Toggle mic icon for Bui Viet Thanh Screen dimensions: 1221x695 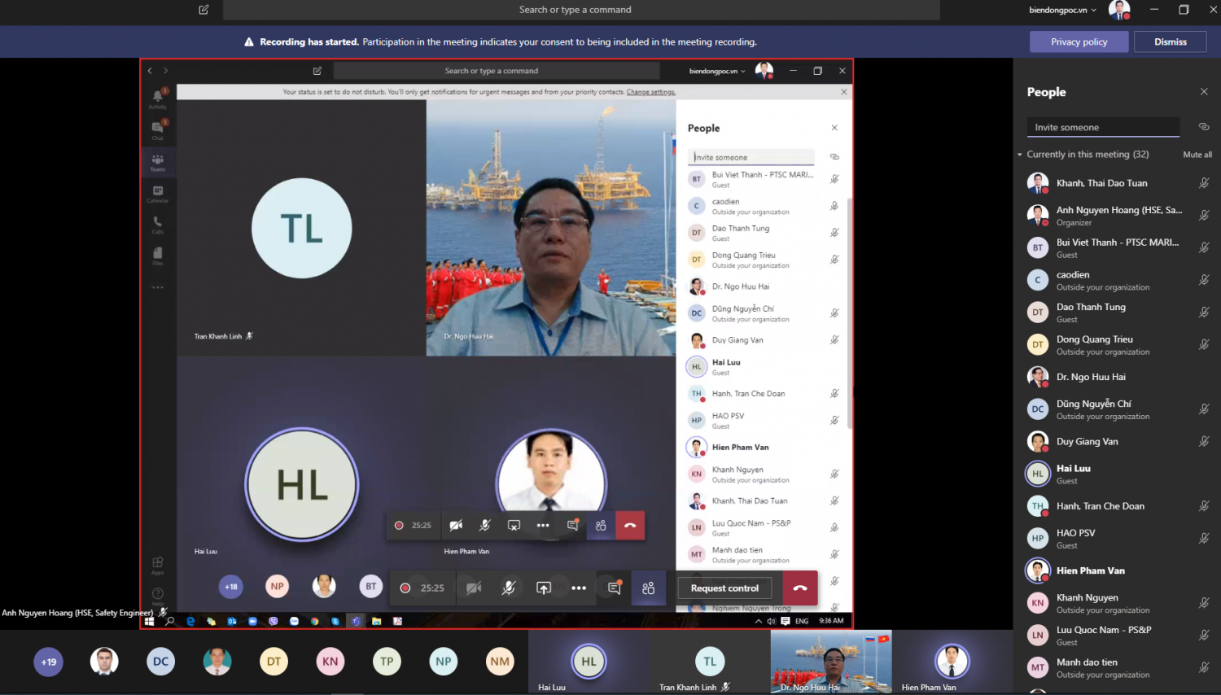1204,247
